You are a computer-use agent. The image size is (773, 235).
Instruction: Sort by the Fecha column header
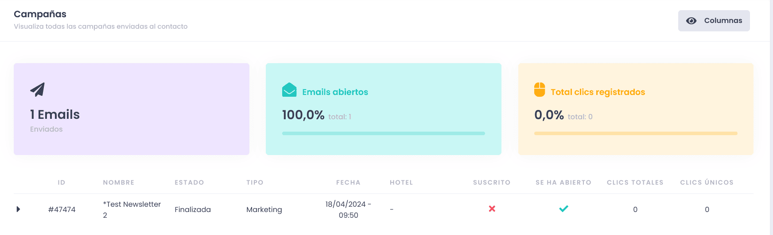pyautogui.click(x=348, y=182)
